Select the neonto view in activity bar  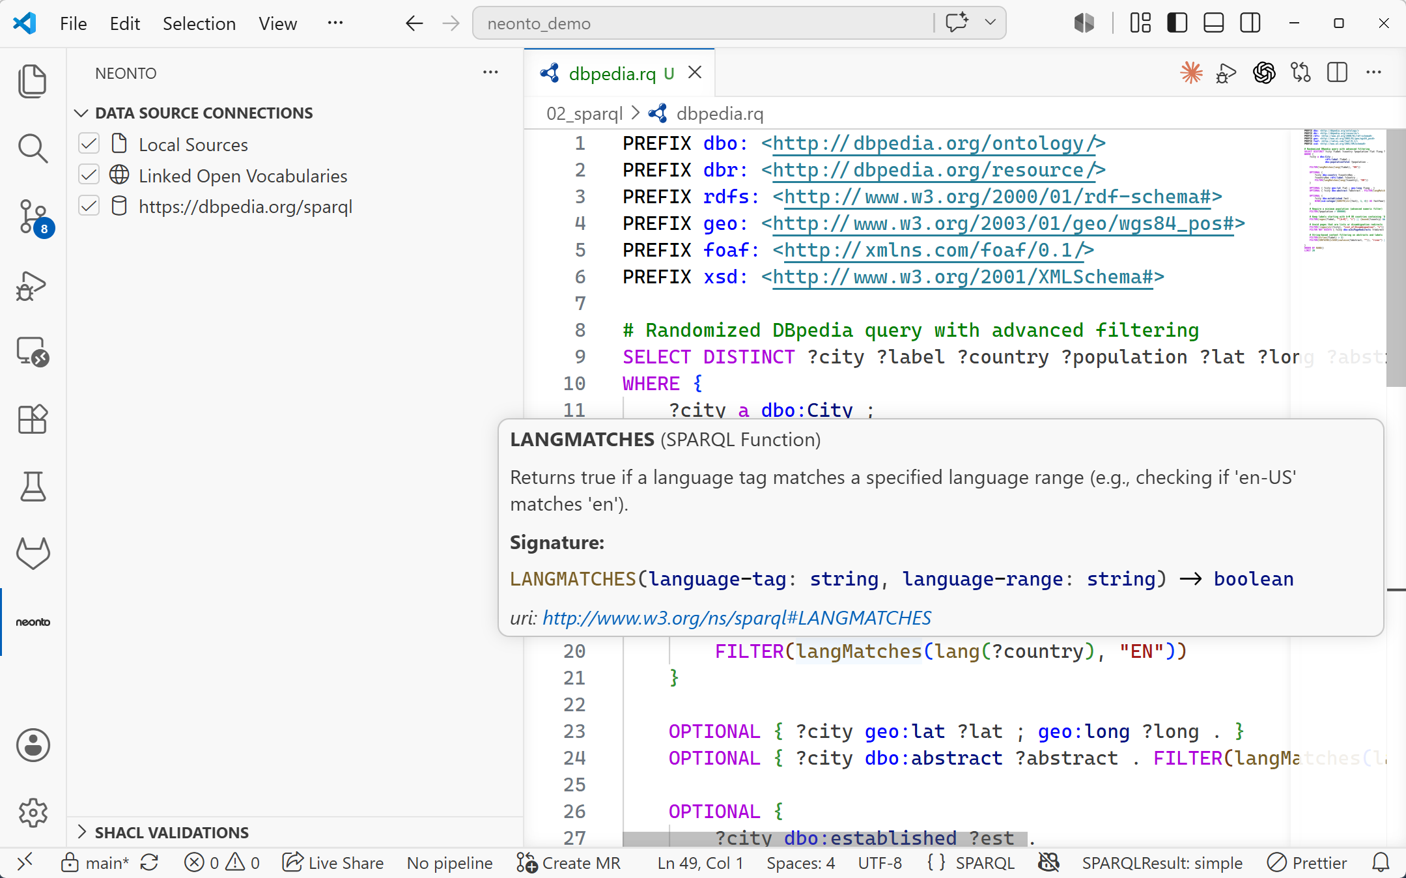point(33,622)
